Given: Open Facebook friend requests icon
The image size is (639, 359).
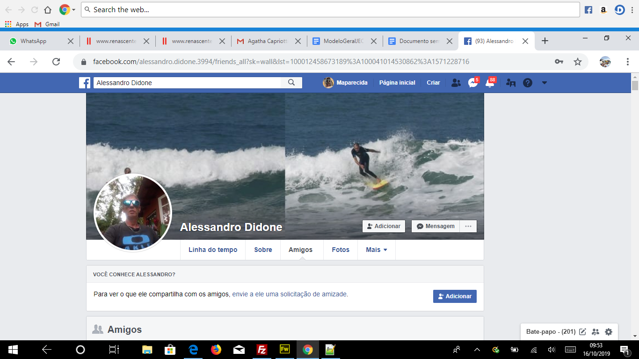Looking at the screenshot, I should (456, 83).
